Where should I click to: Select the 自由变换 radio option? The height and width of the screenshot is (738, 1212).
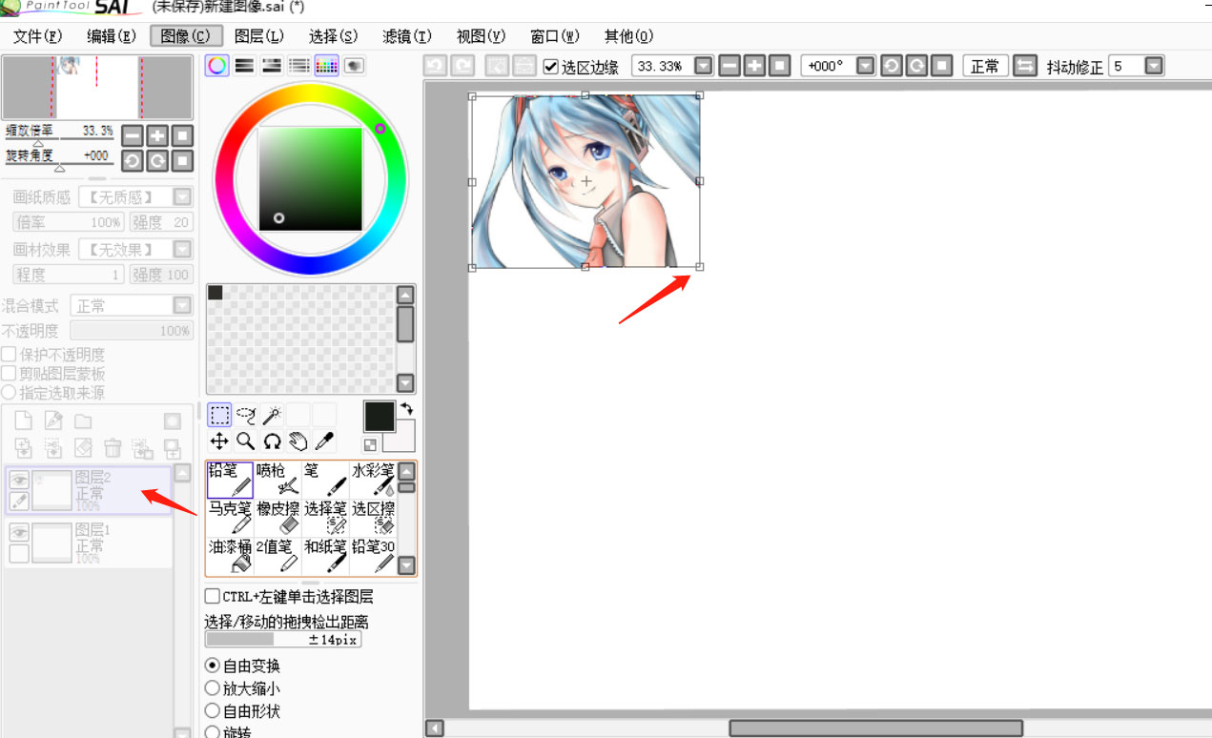click(213, 666)
